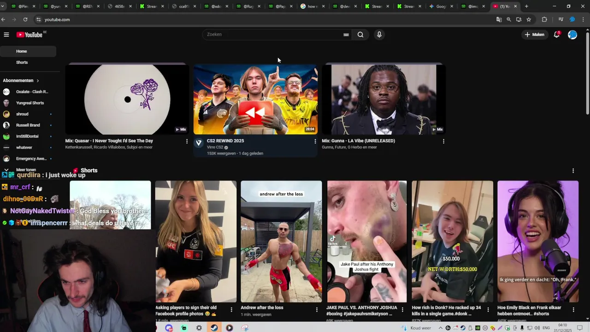Open a new browser tab

point(526,6)
